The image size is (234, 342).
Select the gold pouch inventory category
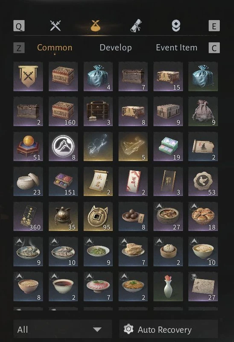tap(95, 26)
